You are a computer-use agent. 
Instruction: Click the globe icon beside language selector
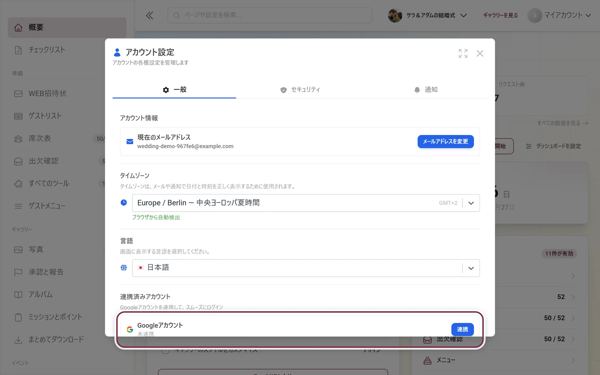[x=124, y=268]
